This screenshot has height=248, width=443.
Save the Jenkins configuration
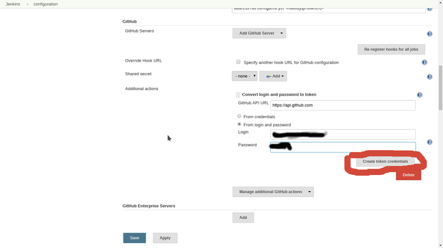pos(135,238)
